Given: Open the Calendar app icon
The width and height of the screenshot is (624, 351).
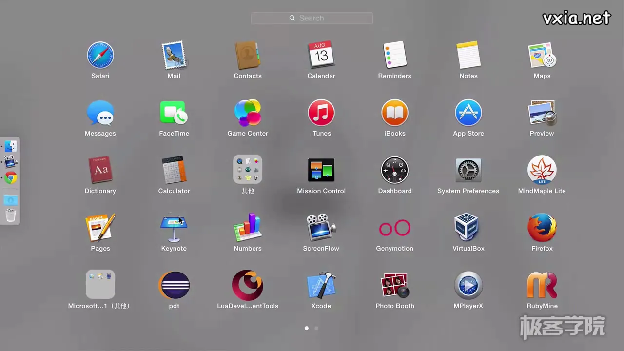Looking at the screenshot, I should click(x=321, y=55).
